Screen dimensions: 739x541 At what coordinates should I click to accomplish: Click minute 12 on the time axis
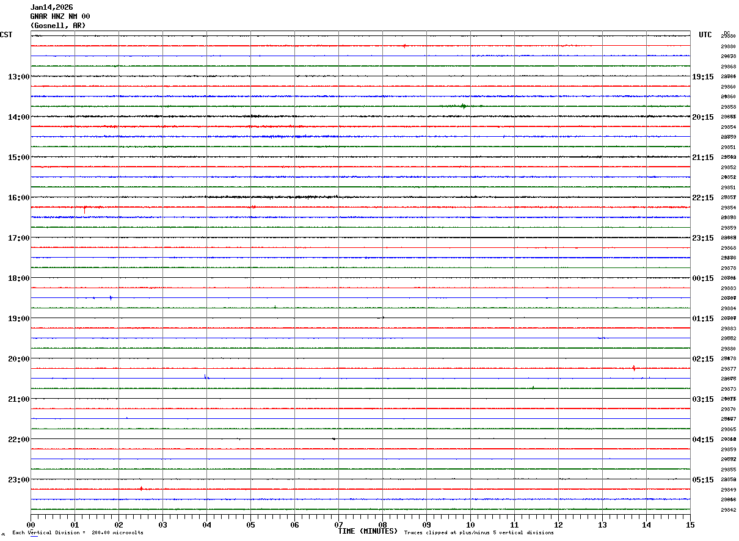[x=558, y=525]
